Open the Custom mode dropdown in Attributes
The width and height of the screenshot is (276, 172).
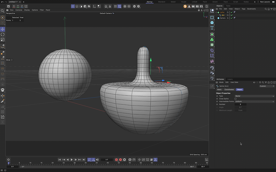(267, 86)
